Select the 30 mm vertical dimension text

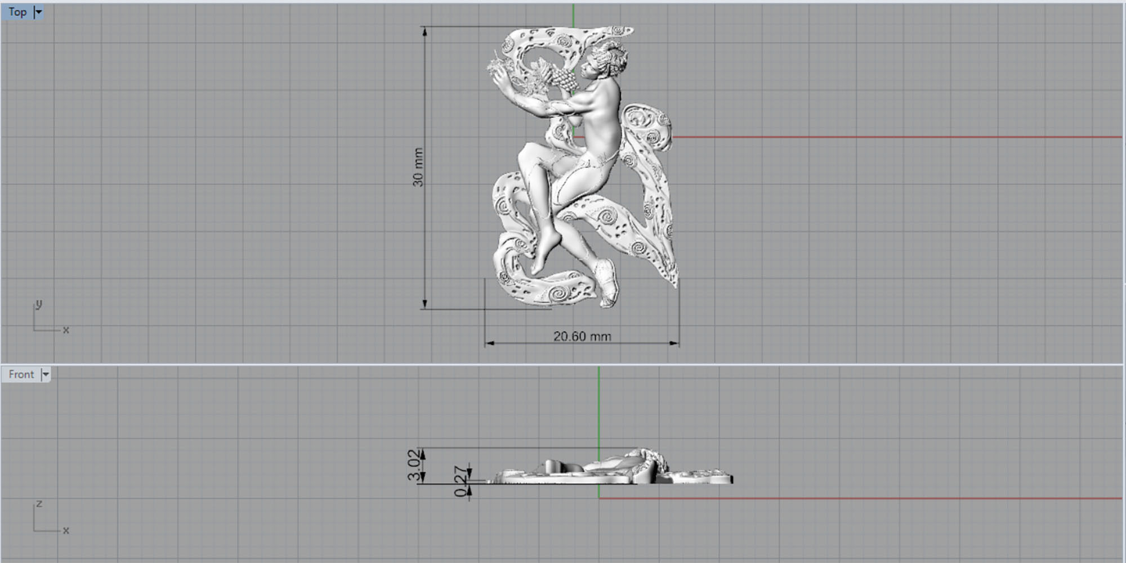click(418, 167)
